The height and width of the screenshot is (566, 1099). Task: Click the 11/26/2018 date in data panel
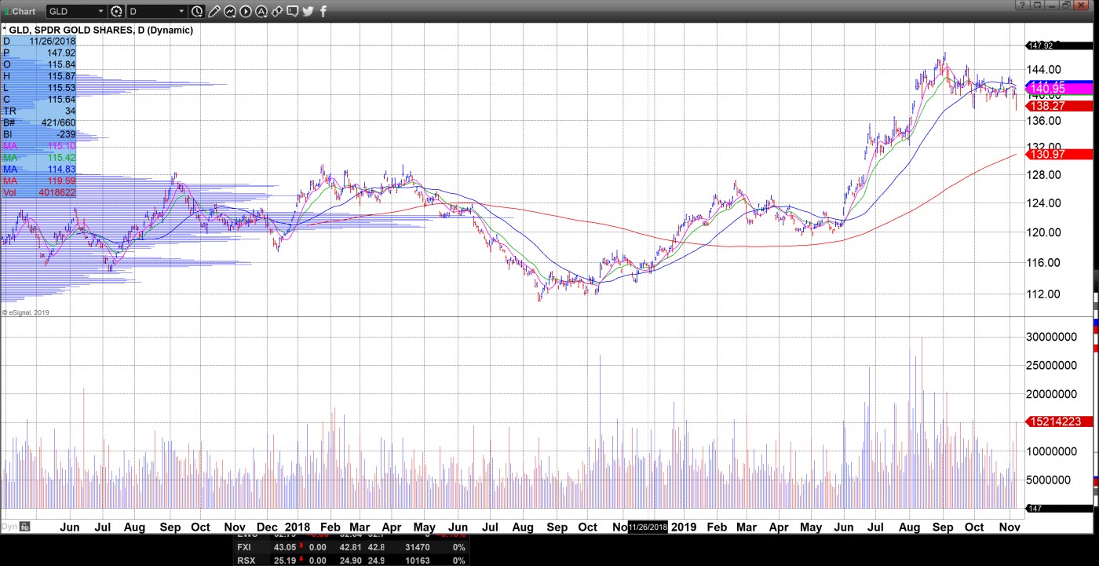(53, 41)
